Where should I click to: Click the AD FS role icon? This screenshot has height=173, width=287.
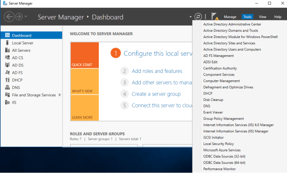click(x=7, y=73)
